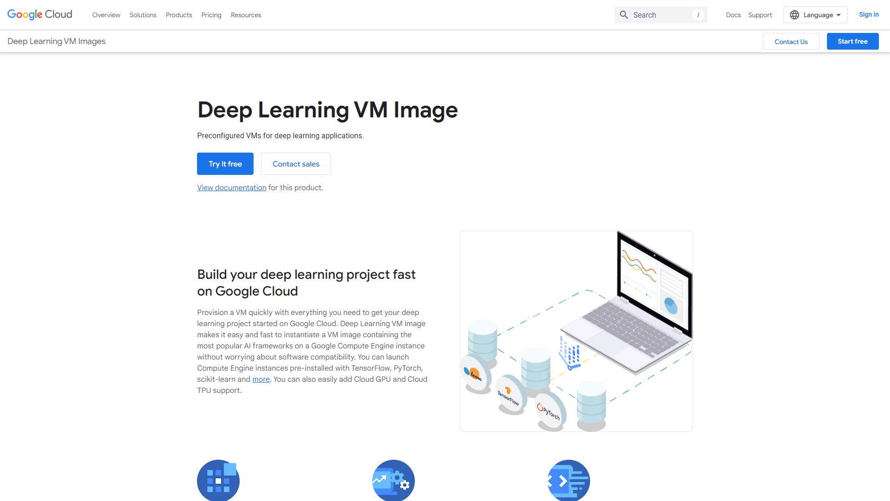Open the Solutions menu item
This screenshot has width=890, height=501.
pyautogui.click(x=142, y=15)
